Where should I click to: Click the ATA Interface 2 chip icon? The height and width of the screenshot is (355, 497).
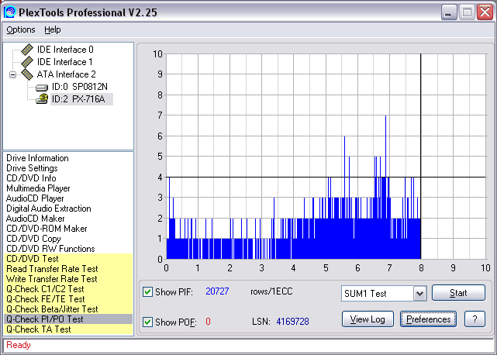click(27, 74)
